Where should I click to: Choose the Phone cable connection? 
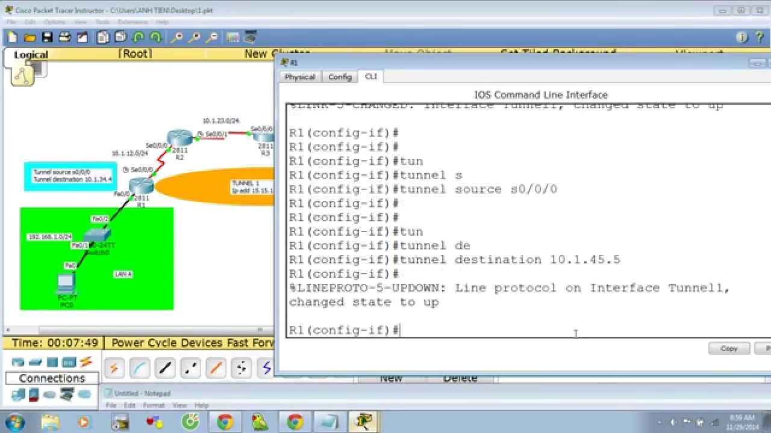(x=242, y=367)
